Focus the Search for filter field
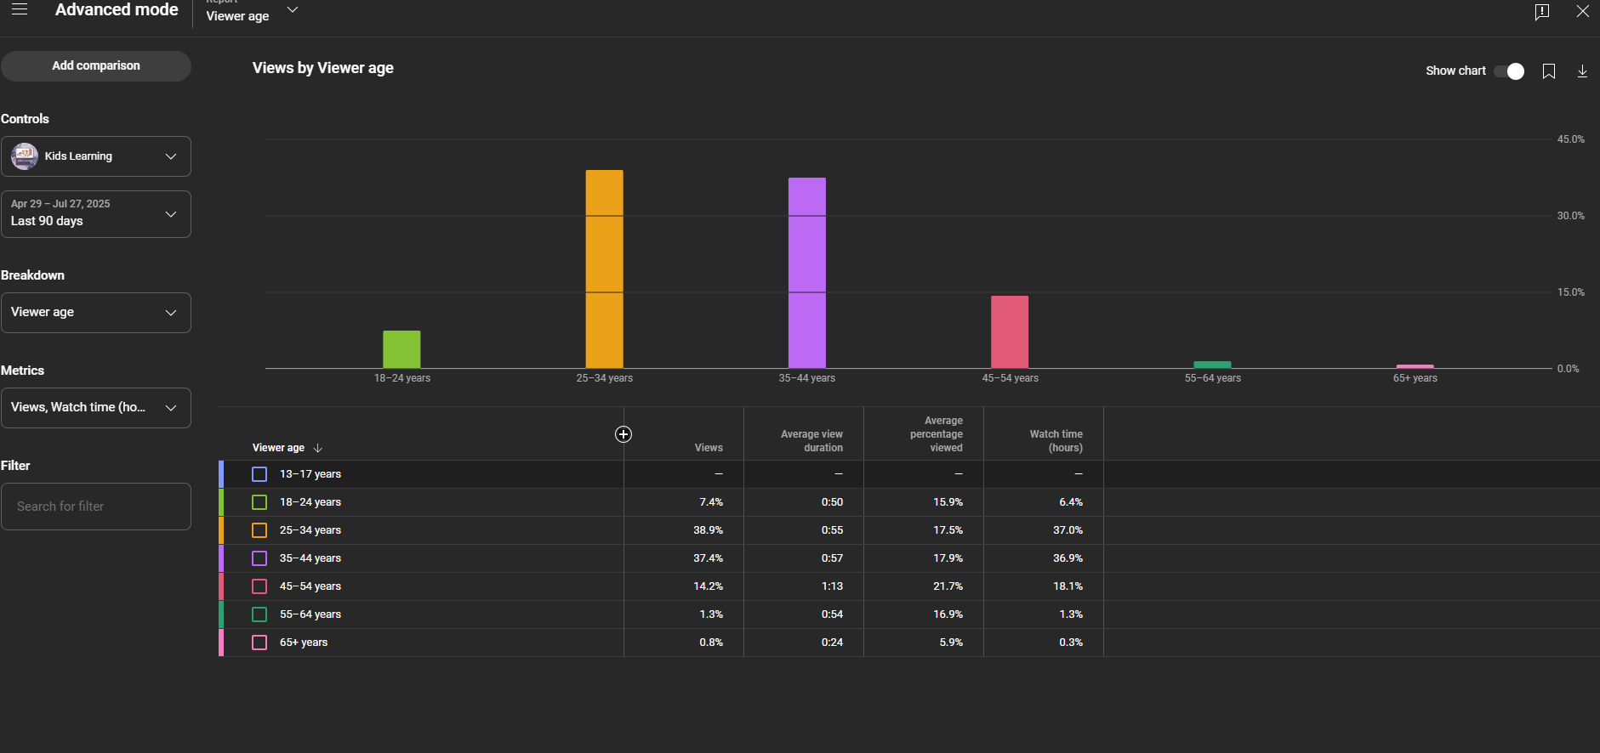 (x=96, y=507)
